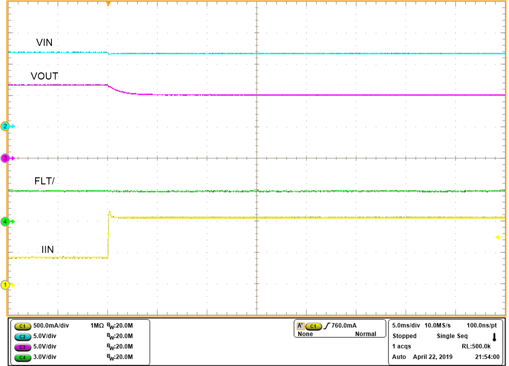The width and height of the screenshot is (509, 366).
Task: Select the trigger holdoff entry labeled None
Action: click(305, 334)
